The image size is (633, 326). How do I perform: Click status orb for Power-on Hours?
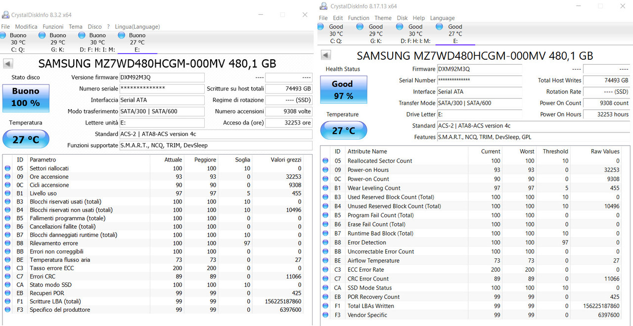click(x=325, y=170)
